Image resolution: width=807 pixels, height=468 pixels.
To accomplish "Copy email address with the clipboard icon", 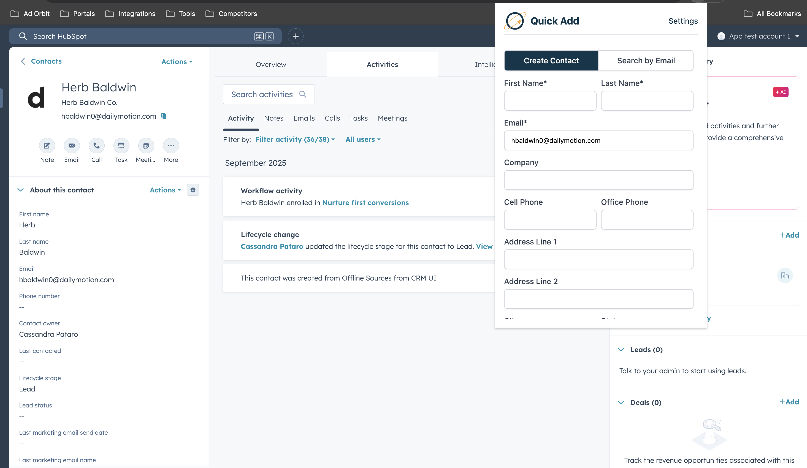I will (164, 116).
